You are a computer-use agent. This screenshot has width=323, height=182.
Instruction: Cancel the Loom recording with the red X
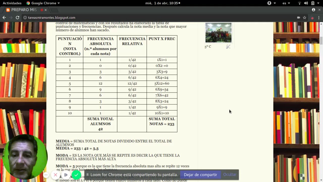click(x=56, y=175)
